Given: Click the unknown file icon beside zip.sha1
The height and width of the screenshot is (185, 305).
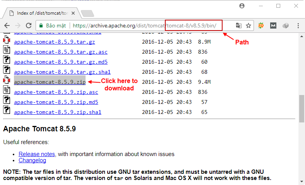Looking at the screenshot, I should pyautogui.click(x=7, y=110).
